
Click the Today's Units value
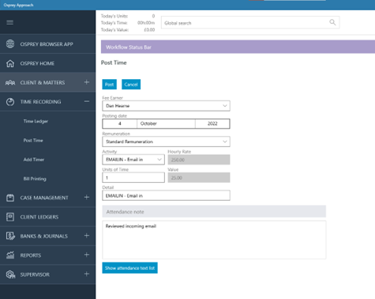(x=153, y=16)
